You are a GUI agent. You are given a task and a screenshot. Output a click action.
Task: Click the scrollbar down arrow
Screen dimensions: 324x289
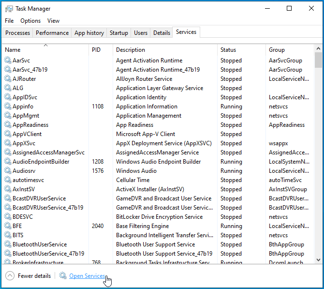click(318, 260)
